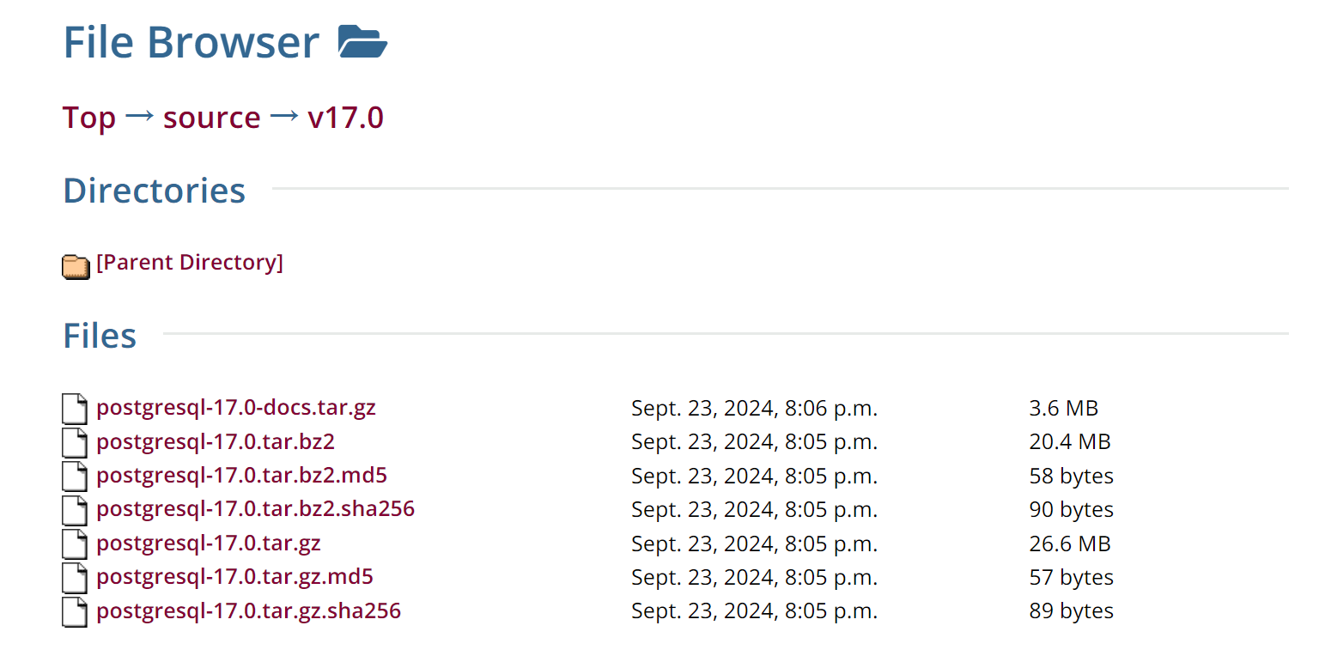
Task: Click the Parent Directory folder icon
Action: tap(76, 266)
